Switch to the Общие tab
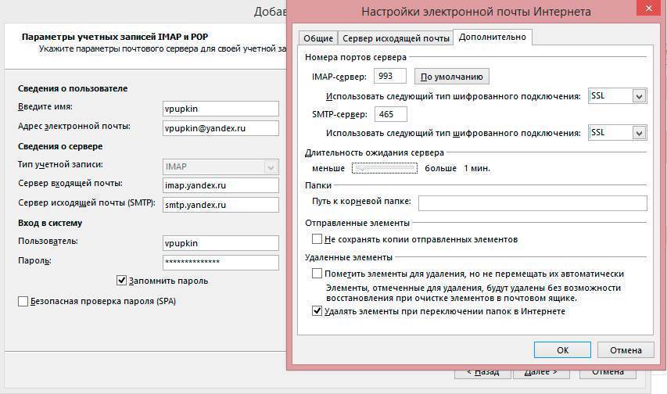Image resolution: width=667 pixels, height=394 pixels. pyautogui.click(x=317, y=38)
